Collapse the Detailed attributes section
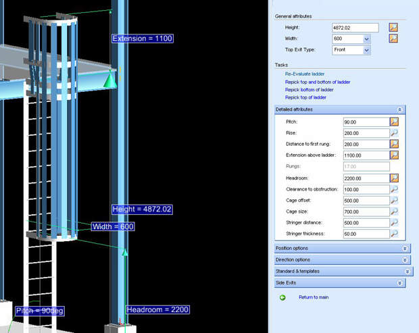 (x=399, y=109)
